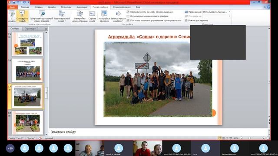Toggle Воспроизвести речевое сопровождение checkbox
The height and width of the screenshot is (156, 278).
pyautogui.click(x=128, y=12)
